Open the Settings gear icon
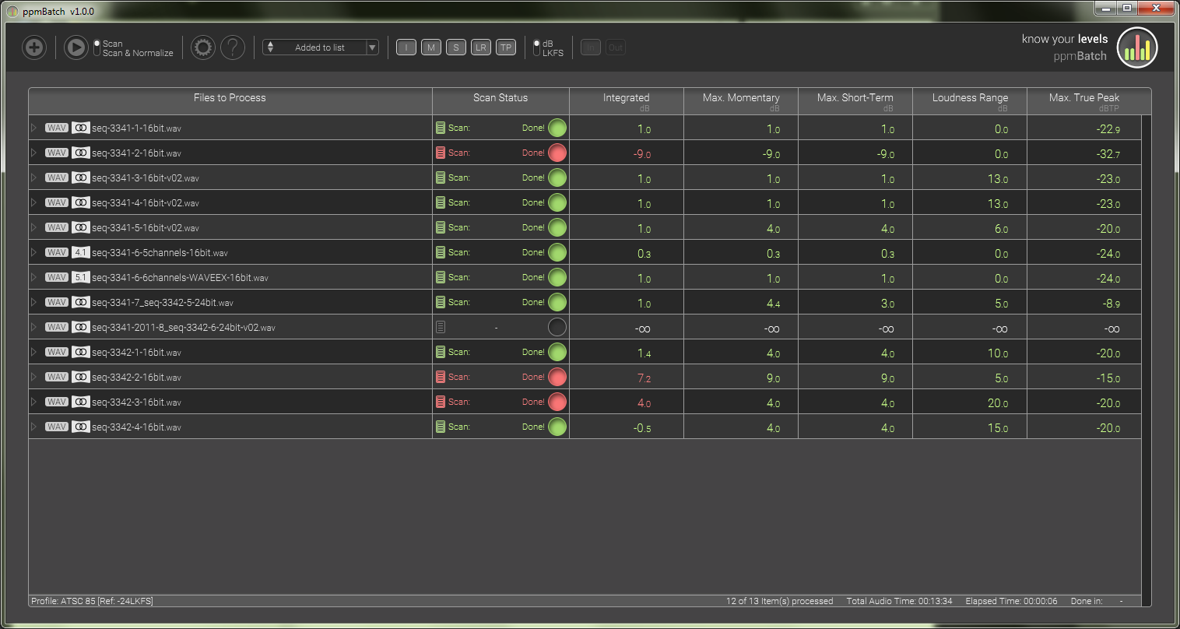Image resolution: width=1180 pixels, height=629 pixels. point(202,47)
